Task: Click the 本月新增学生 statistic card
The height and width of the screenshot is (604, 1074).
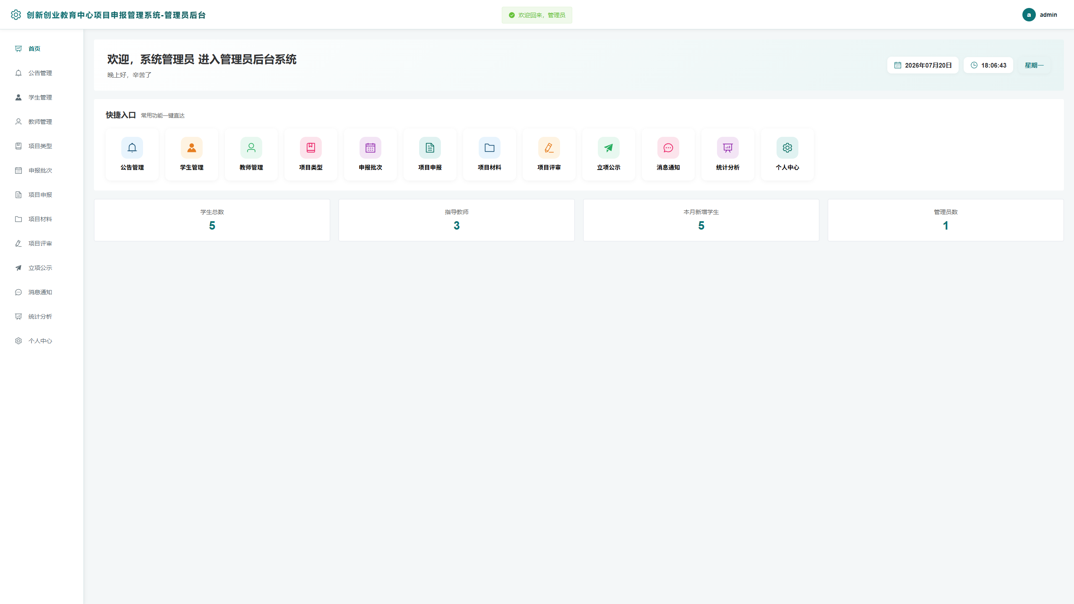Action: pos(701,220)
